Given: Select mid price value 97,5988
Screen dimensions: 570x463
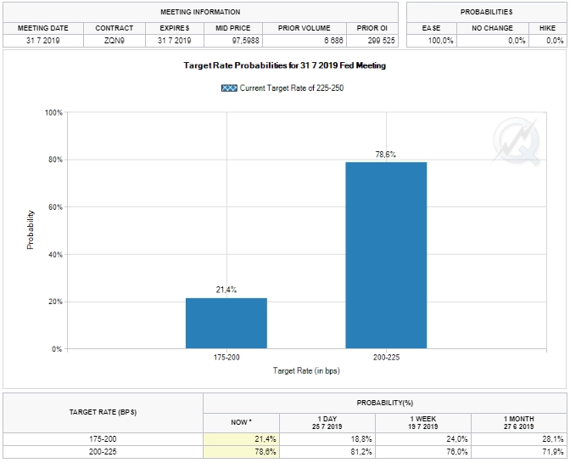Looking at the screenshot, I should [246, 41].
